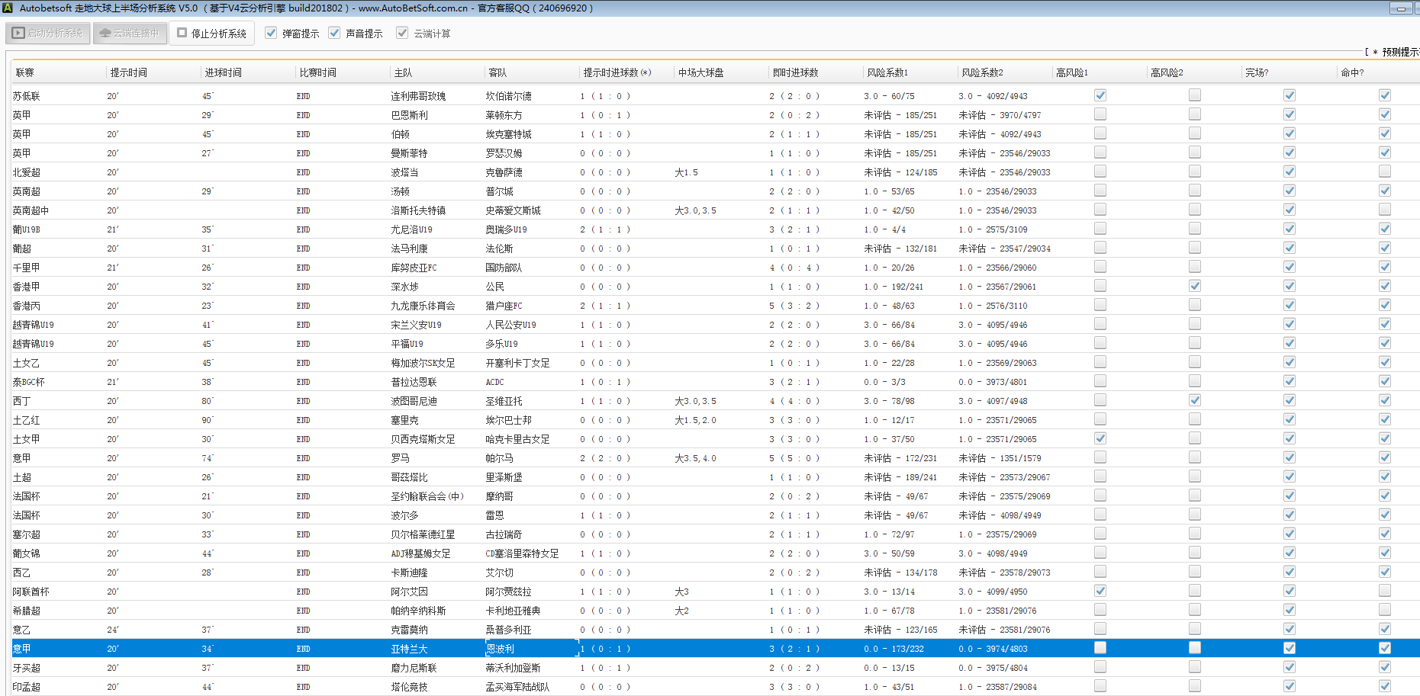Uncheck 高风险1 for the 苏低联 row

[1100, 95]
